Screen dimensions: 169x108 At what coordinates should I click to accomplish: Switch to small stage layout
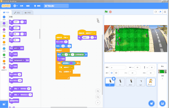(x=156, y=12)
